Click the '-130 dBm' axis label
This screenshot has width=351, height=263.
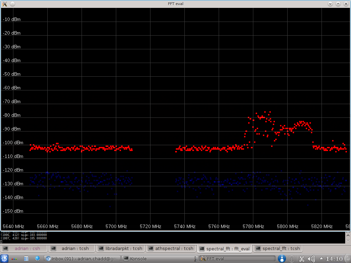pyautogui.click(x=13, y=184)
